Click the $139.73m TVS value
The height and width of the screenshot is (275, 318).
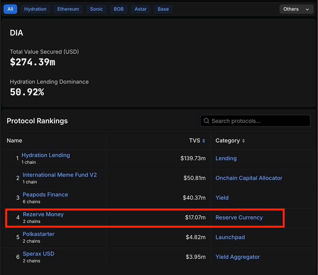[193, 158]
